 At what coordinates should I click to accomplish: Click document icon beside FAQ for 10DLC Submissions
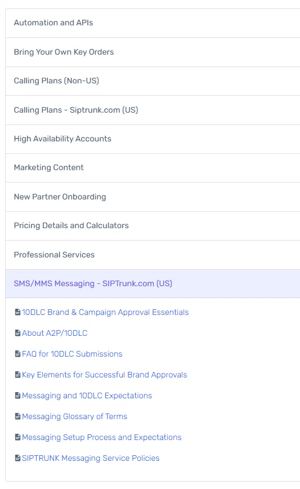(18, 354)
